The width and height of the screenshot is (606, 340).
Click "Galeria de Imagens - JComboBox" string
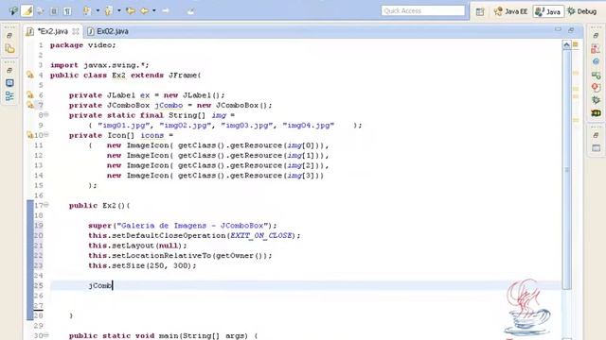tap(192, 226)
